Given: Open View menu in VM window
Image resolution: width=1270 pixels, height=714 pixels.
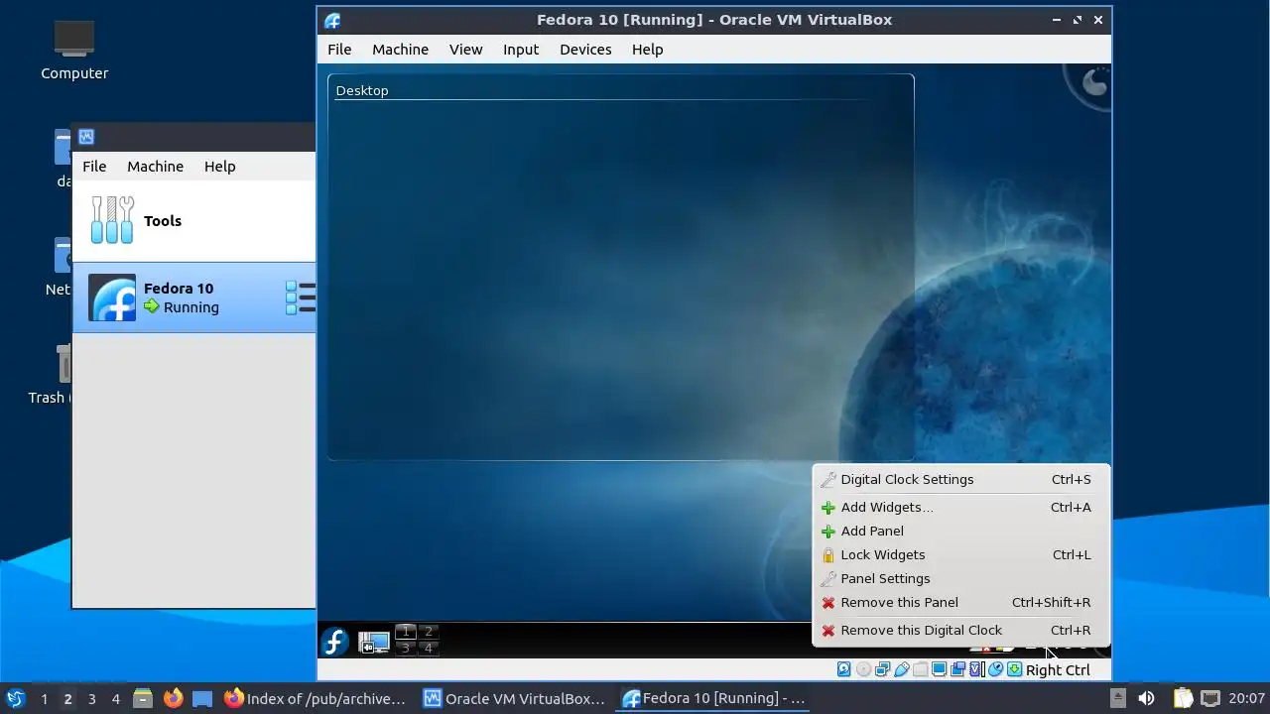Looking at the screenshot, I should point(465,50).
